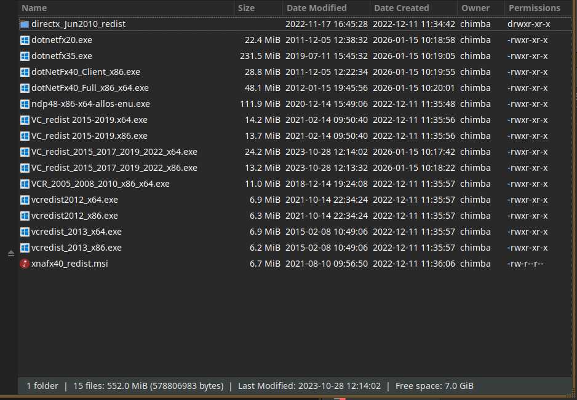577x400 pixels.
Task: Click the dotNetFx40_Client_x86.exe file icon
Action: click(25, 72)
